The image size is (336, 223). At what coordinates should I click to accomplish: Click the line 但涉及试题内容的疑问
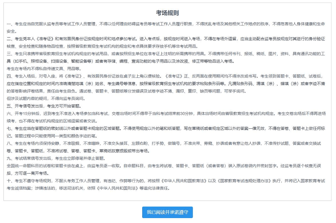(x=46, y=98)
